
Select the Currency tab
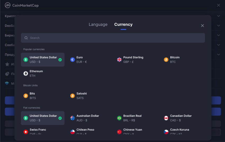[x=123, y=25]
